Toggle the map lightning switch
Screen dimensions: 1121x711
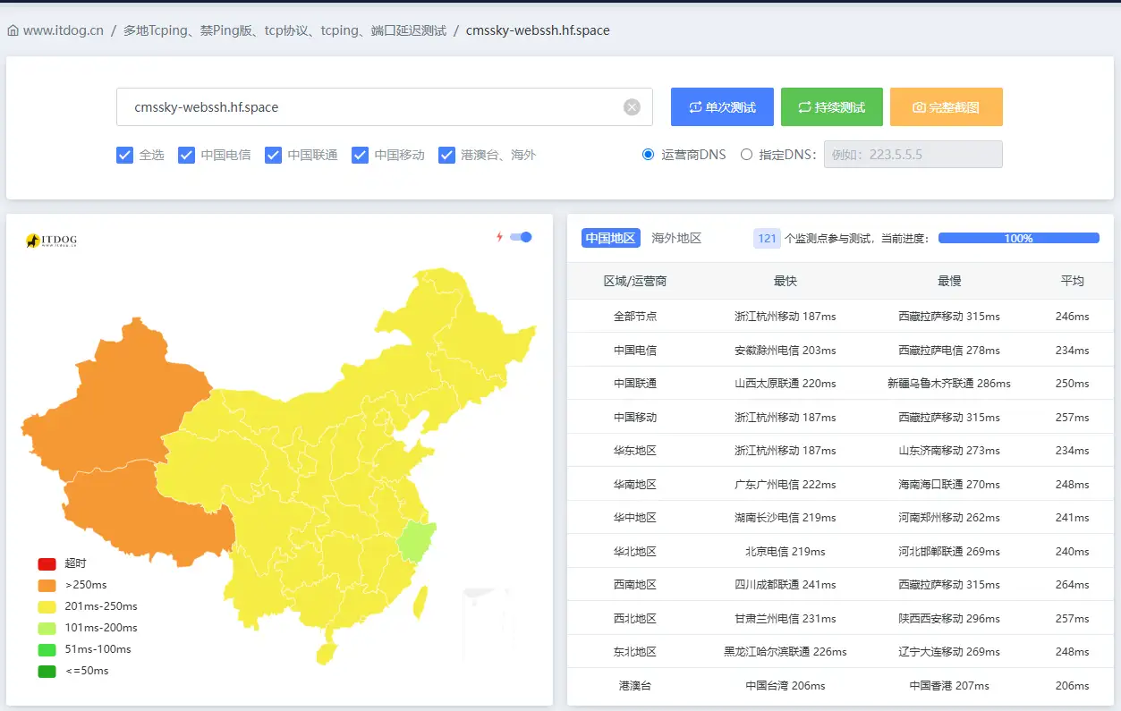(521, 237)
